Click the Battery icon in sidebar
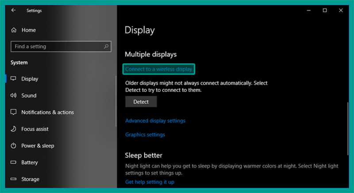 click(x=14, y=163)
